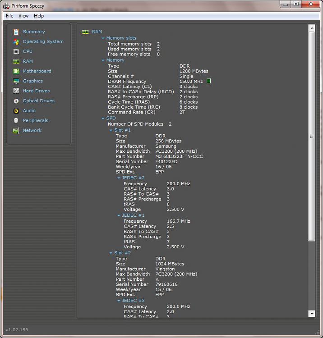323x338 pixels.
Task: Click the vertical scrollbar thumb
Action: click(312, 136)
